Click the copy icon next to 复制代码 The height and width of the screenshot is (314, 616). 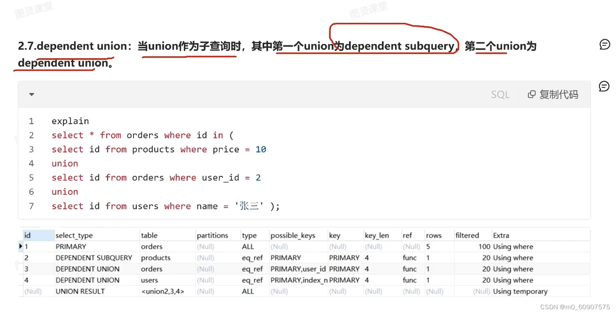click(x=532, y=94)
